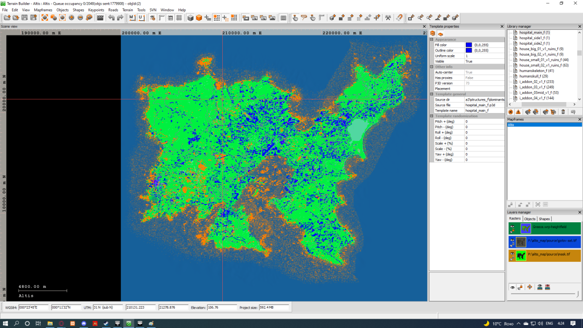Toggle visibility of Greece.wrp-heightfield layer
The image size is (583, 328).
point(512,226)
